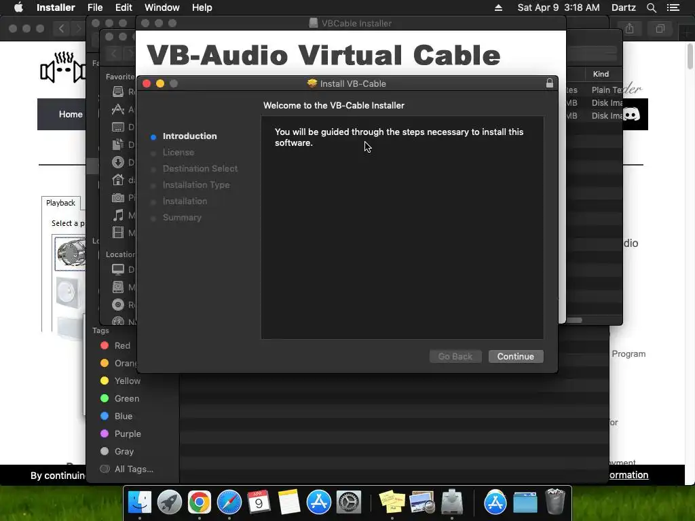Open Stickies from the Dock

pyautogui.click(x=392, y=503)
